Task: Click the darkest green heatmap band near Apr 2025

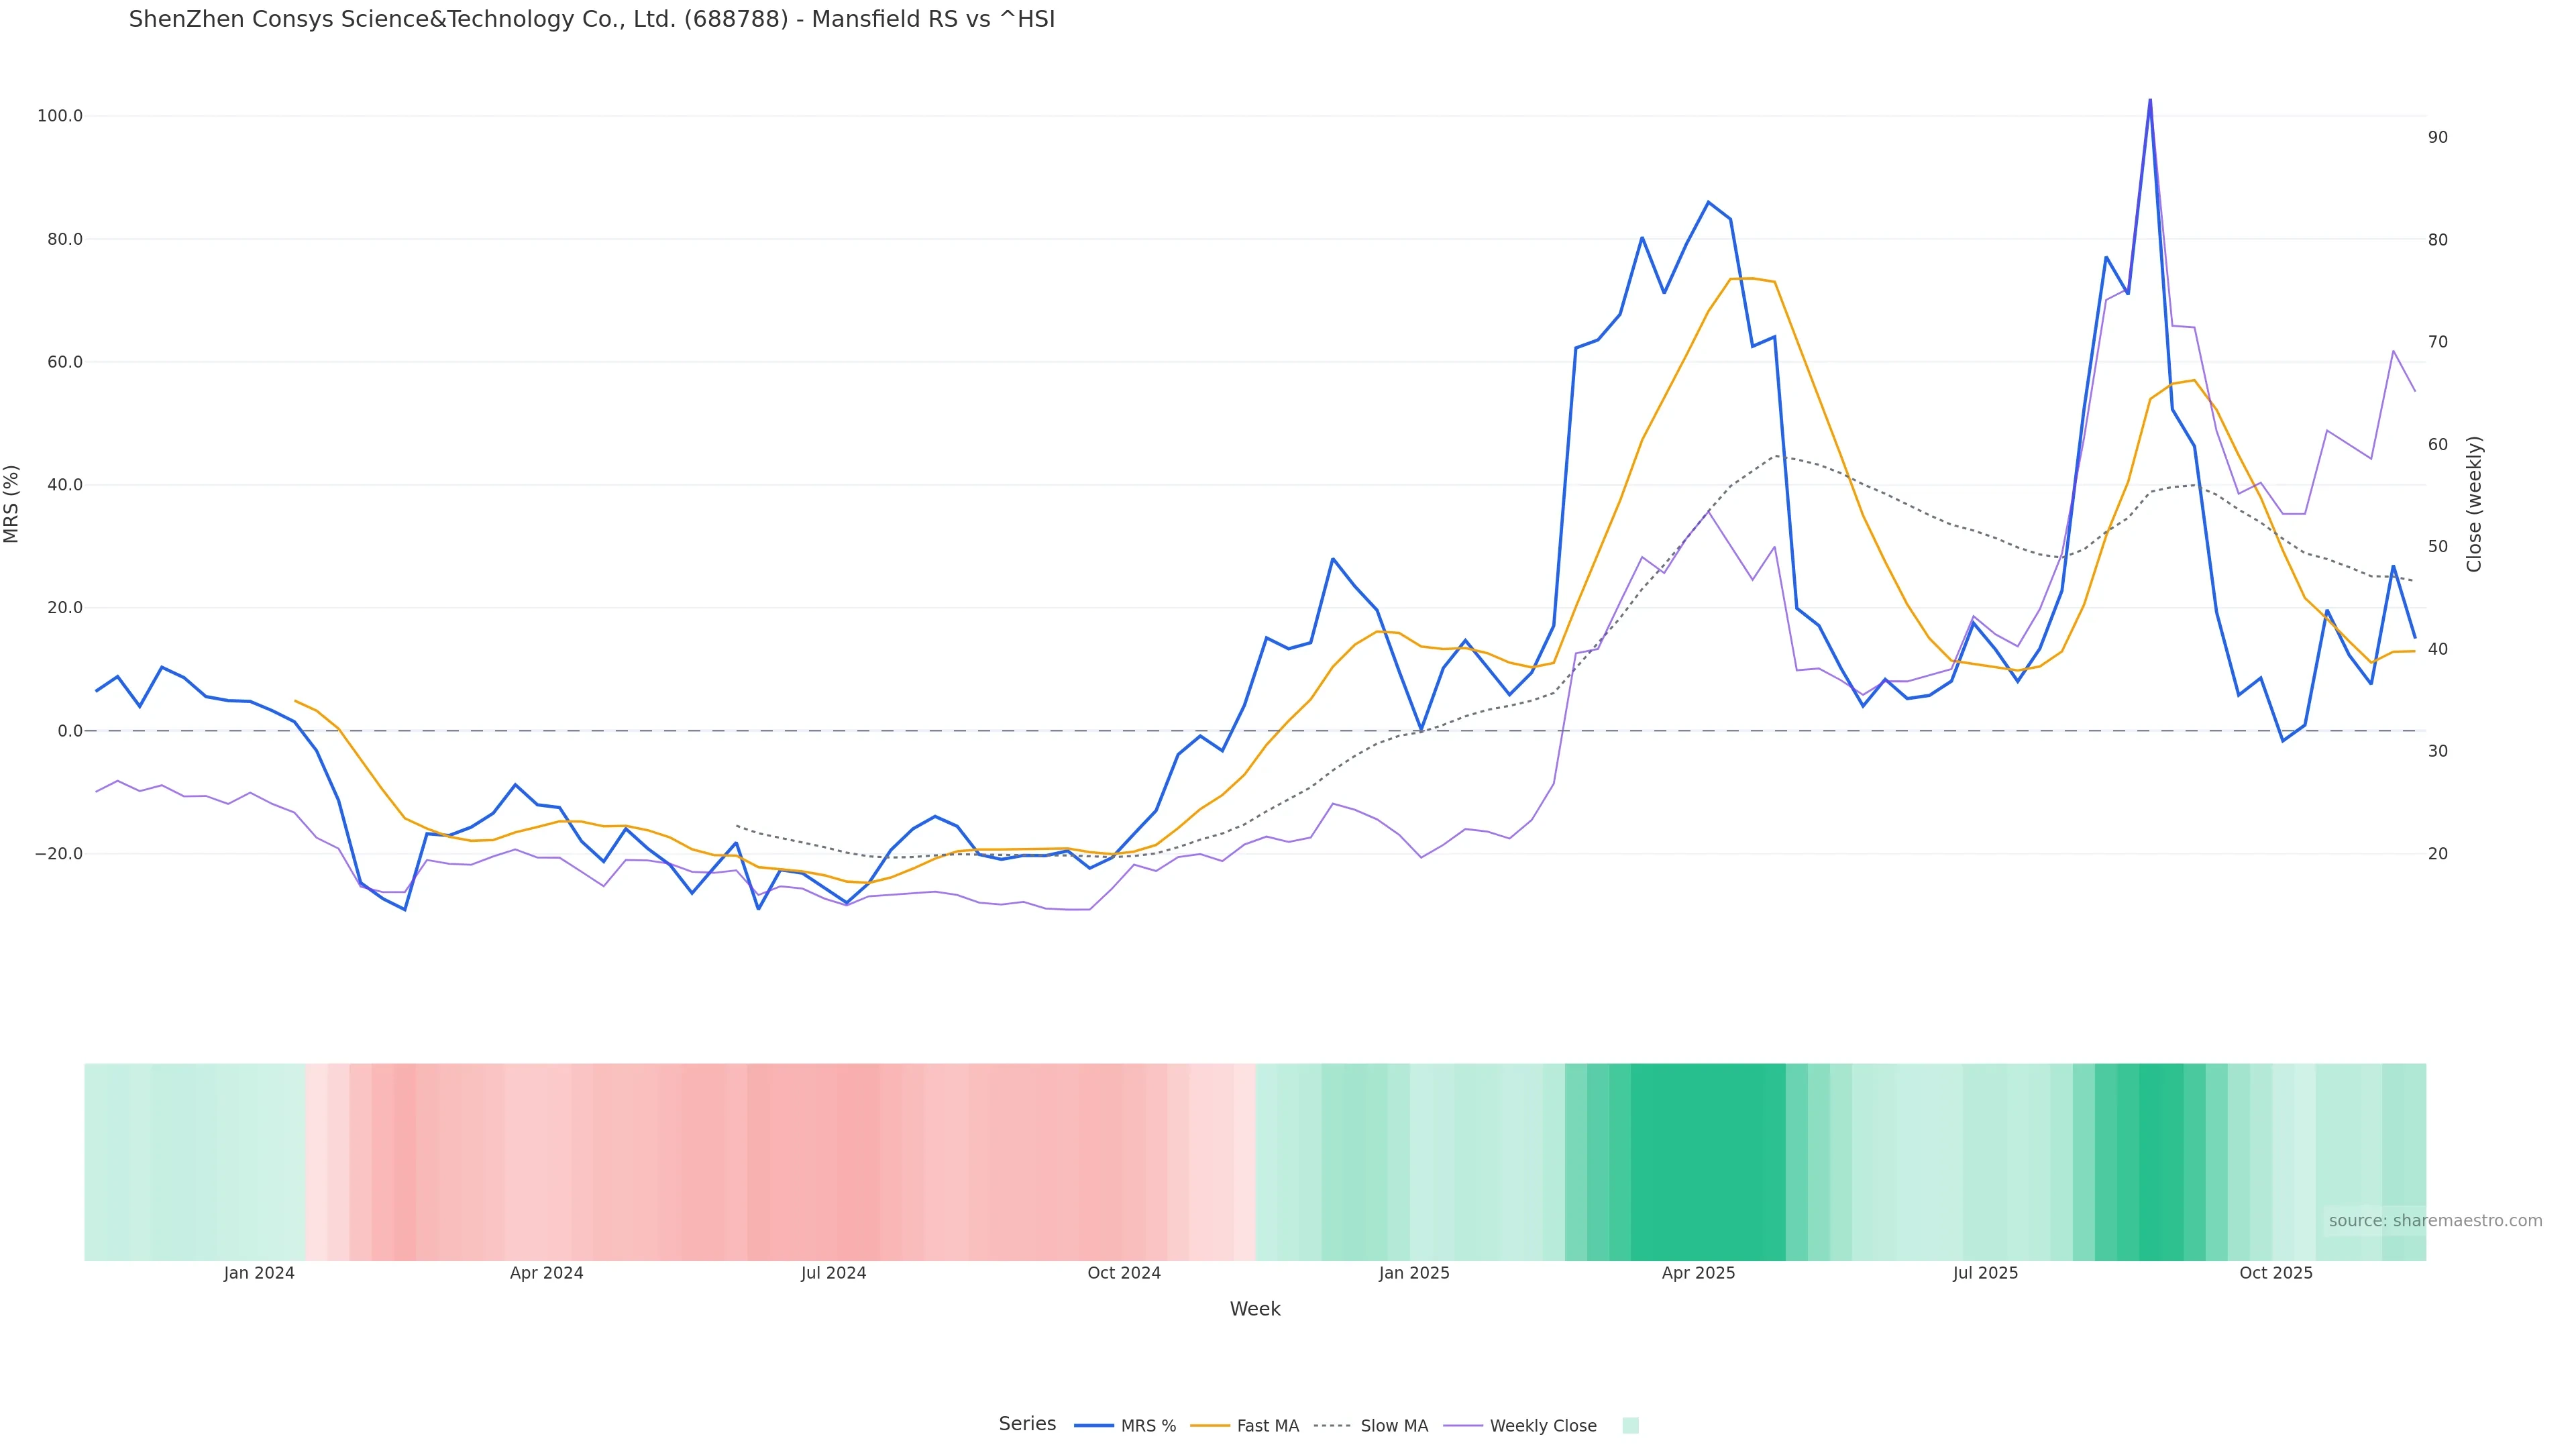Action: pyautogui.click(x=1707, y=1161)
